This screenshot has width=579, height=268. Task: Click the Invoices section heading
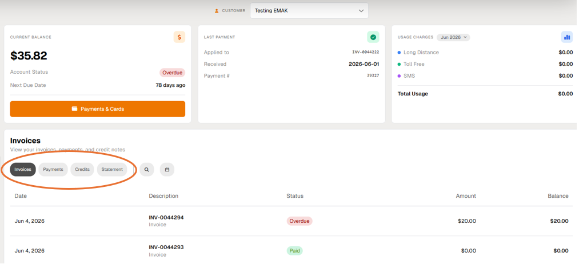click(x=25, y=141)
